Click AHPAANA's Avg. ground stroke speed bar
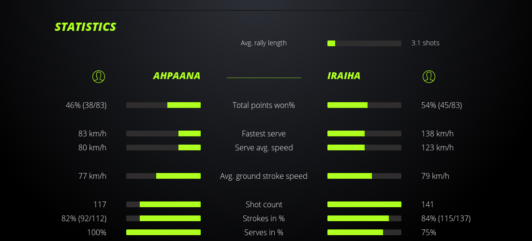532x241 pixels. click(x=163, y=176)
